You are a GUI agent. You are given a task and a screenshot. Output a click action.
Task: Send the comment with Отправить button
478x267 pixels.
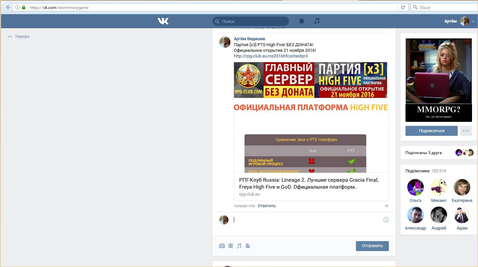(372, 246)
